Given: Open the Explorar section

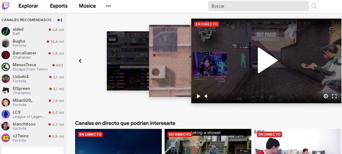Looking at the screenshot, I should pyautogui.click(x=28, y=6).
